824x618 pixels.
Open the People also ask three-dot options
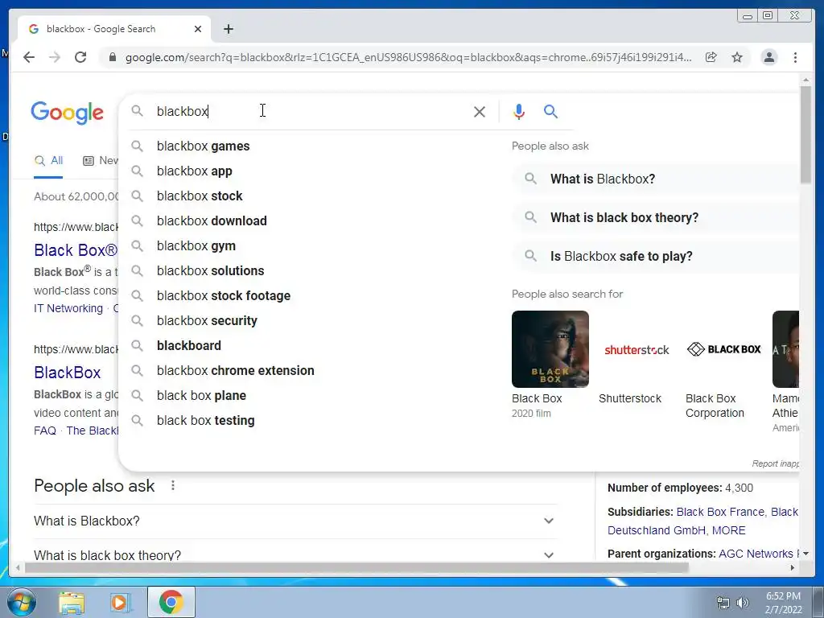tap(173, 485)
